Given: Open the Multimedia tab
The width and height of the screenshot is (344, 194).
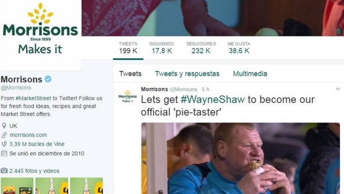Looking at the screenshot, I should click(250, 74).
